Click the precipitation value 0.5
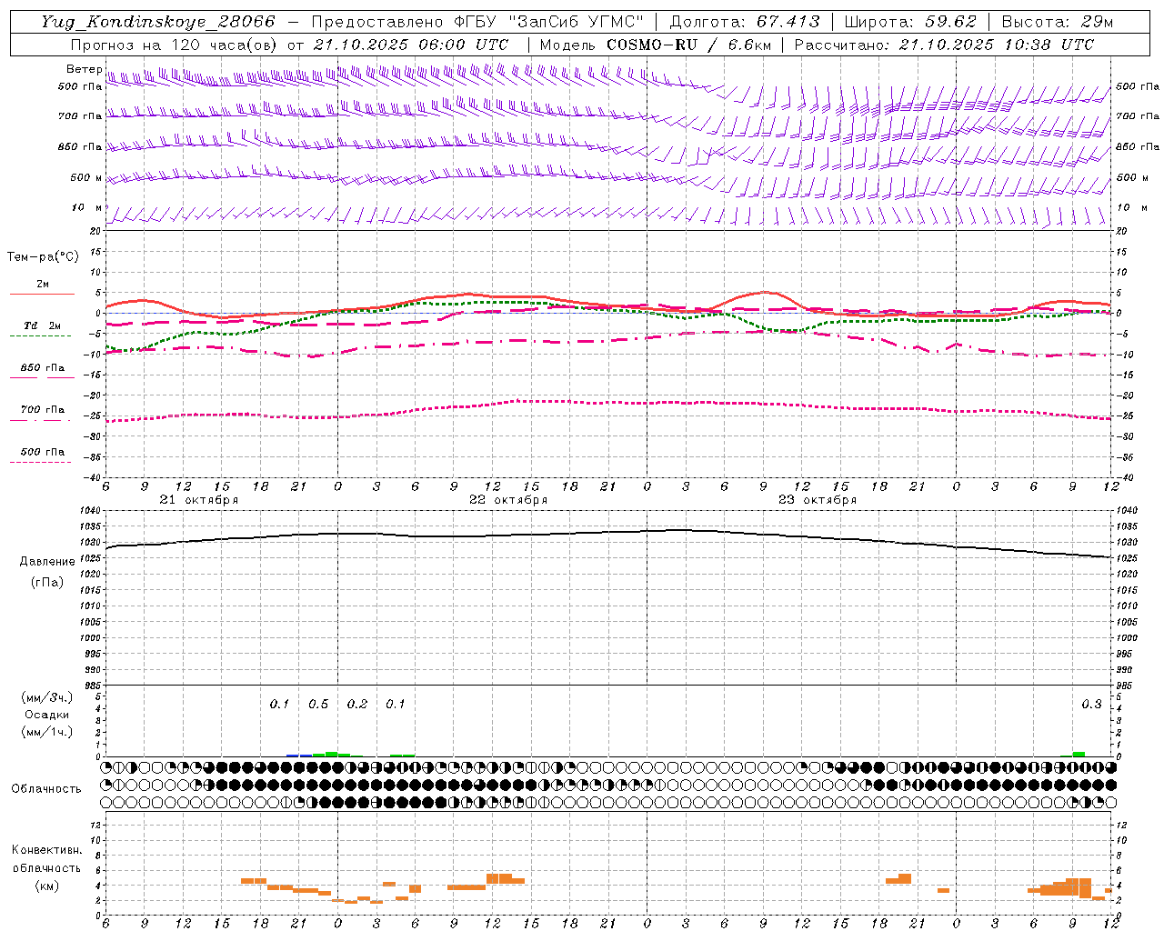Viewport: 1164px width, 931px height. coord(318,705)
